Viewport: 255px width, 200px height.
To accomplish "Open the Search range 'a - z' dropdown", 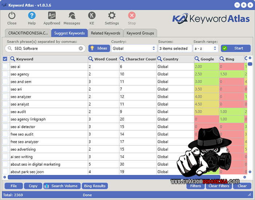I will 206,48.
